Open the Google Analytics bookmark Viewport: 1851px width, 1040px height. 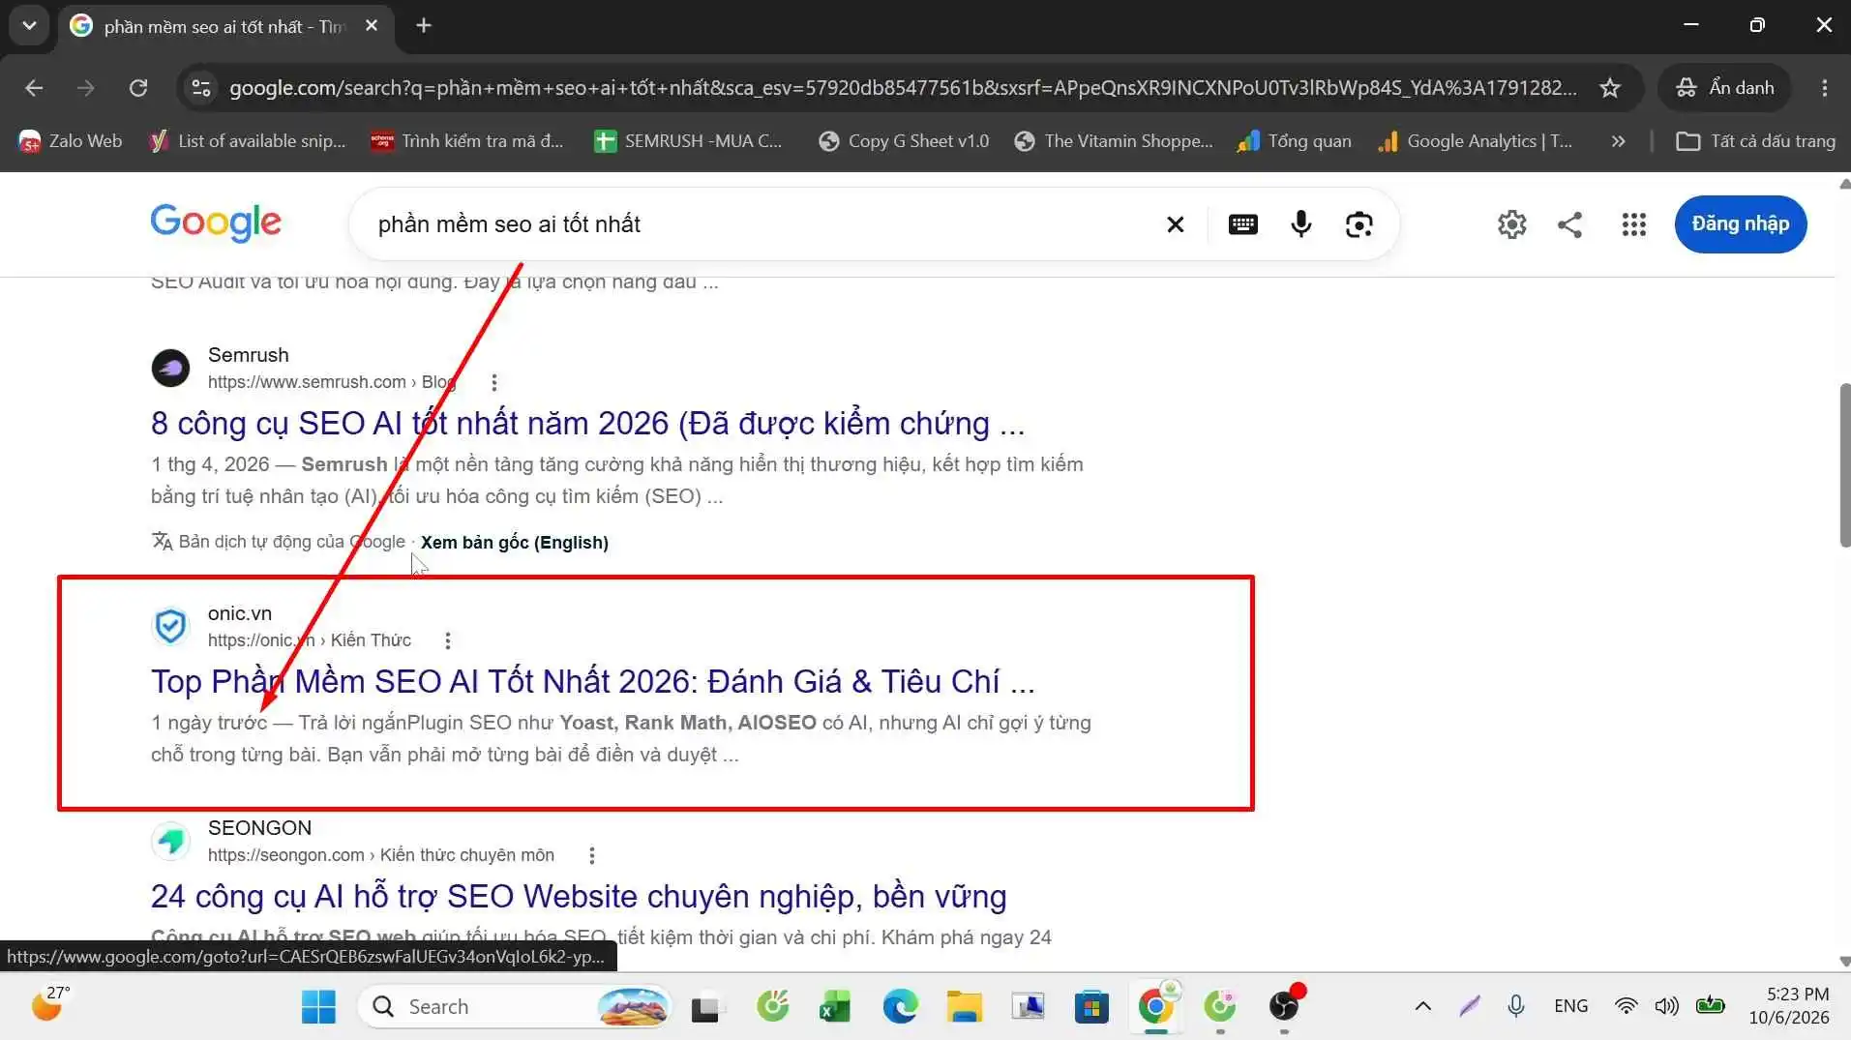(1476, 141)
